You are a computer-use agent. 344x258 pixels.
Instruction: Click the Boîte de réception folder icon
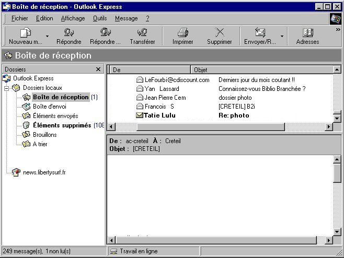pyautogui.click(x=27, y=97)
